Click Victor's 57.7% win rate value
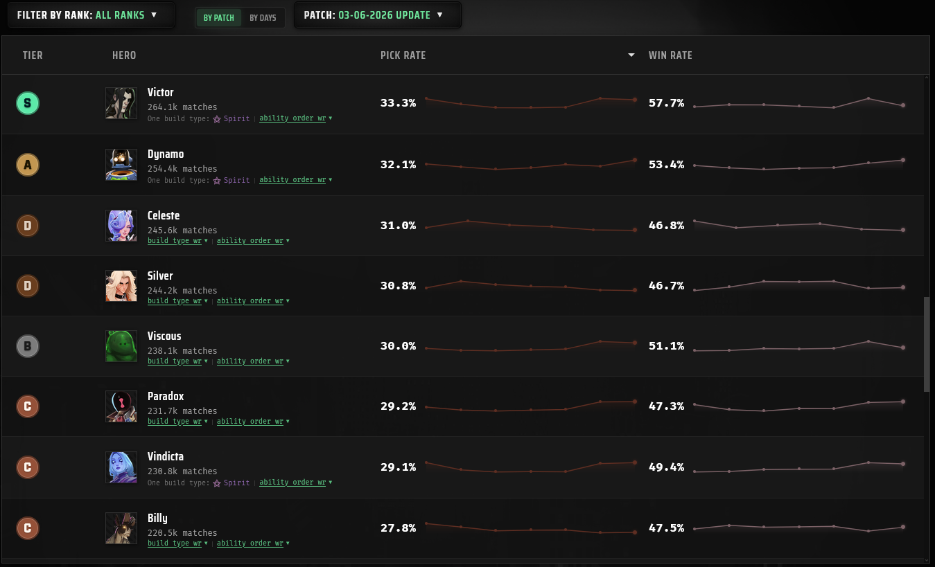This screenshot has height=567, width=935. (667, 103)
